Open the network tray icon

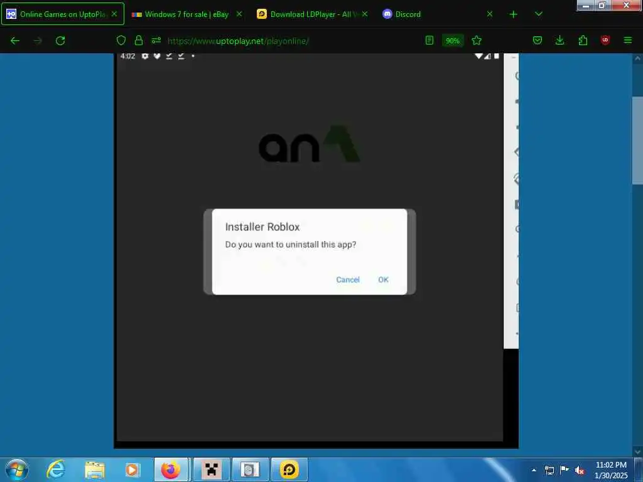point(549,470)
